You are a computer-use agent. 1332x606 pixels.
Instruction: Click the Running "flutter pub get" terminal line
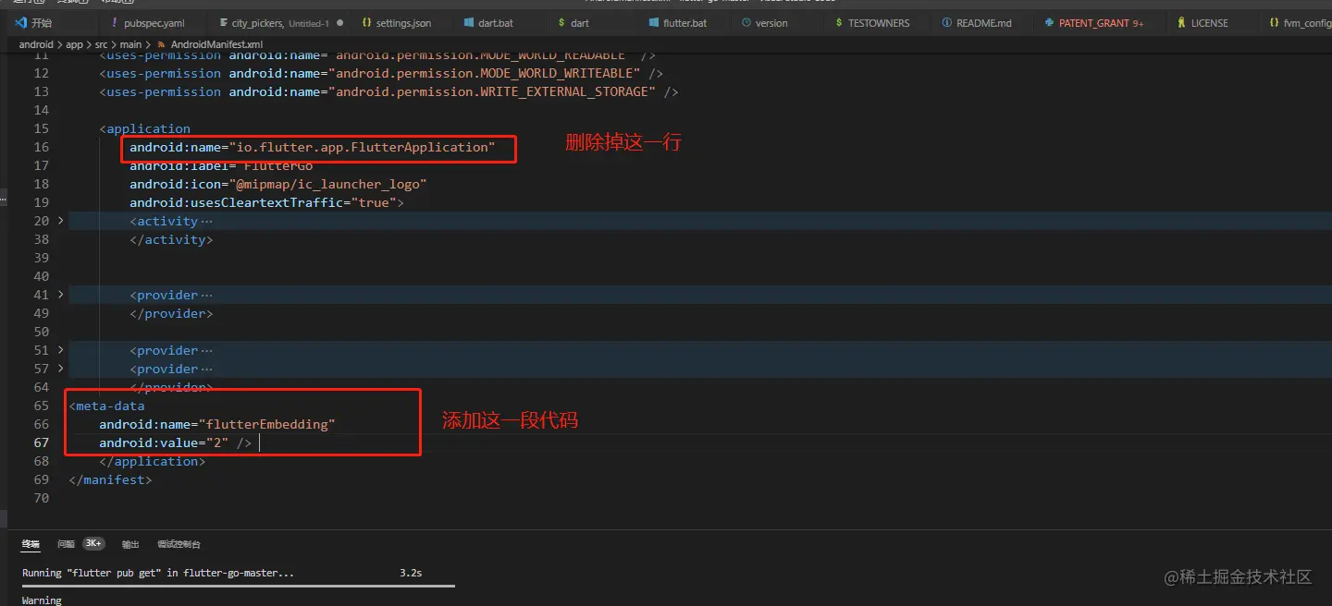[x=158, y=573]
